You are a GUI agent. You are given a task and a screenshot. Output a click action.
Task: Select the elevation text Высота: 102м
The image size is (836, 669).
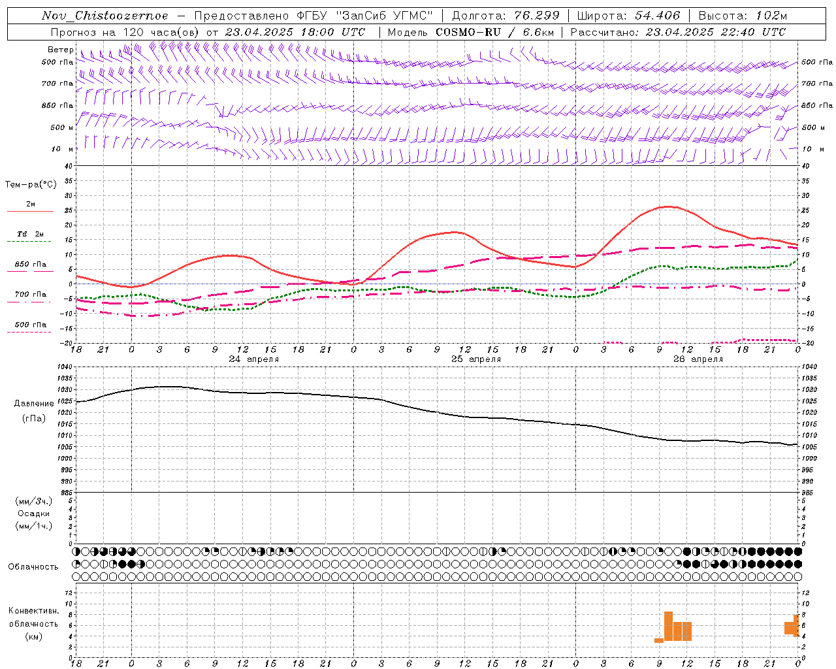click(x=742, y=16)
